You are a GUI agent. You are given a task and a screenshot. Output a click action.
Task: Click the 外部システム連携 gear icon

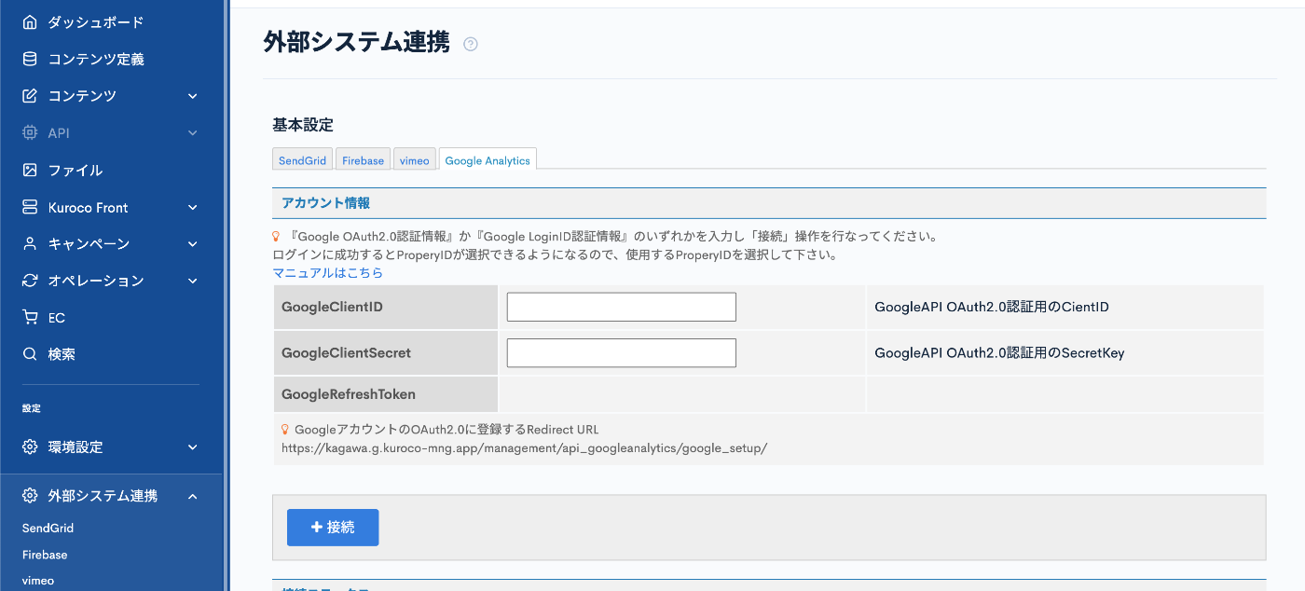30,496
